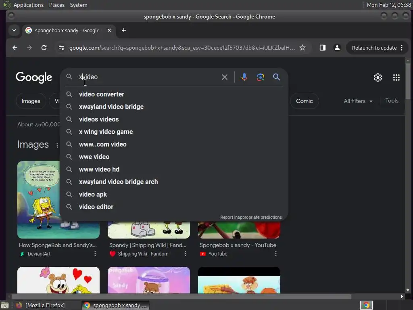This screenshot has height=310, width=413.
Task: Reload the current page
Action: coord(44,48)
